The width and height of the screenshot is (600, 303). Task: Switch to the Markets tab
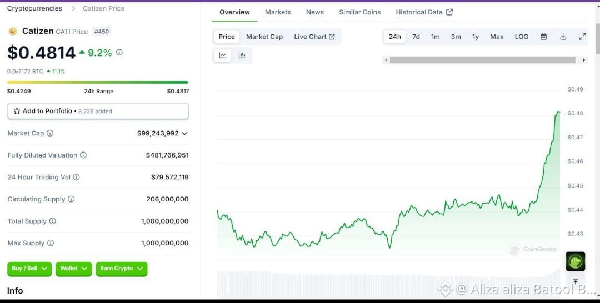278,12
